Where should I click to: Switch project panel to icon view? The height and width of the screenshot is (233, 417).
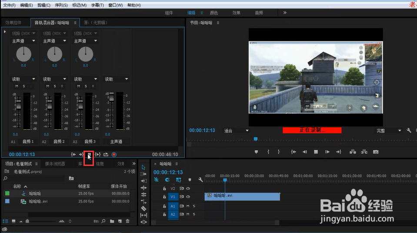13,221
